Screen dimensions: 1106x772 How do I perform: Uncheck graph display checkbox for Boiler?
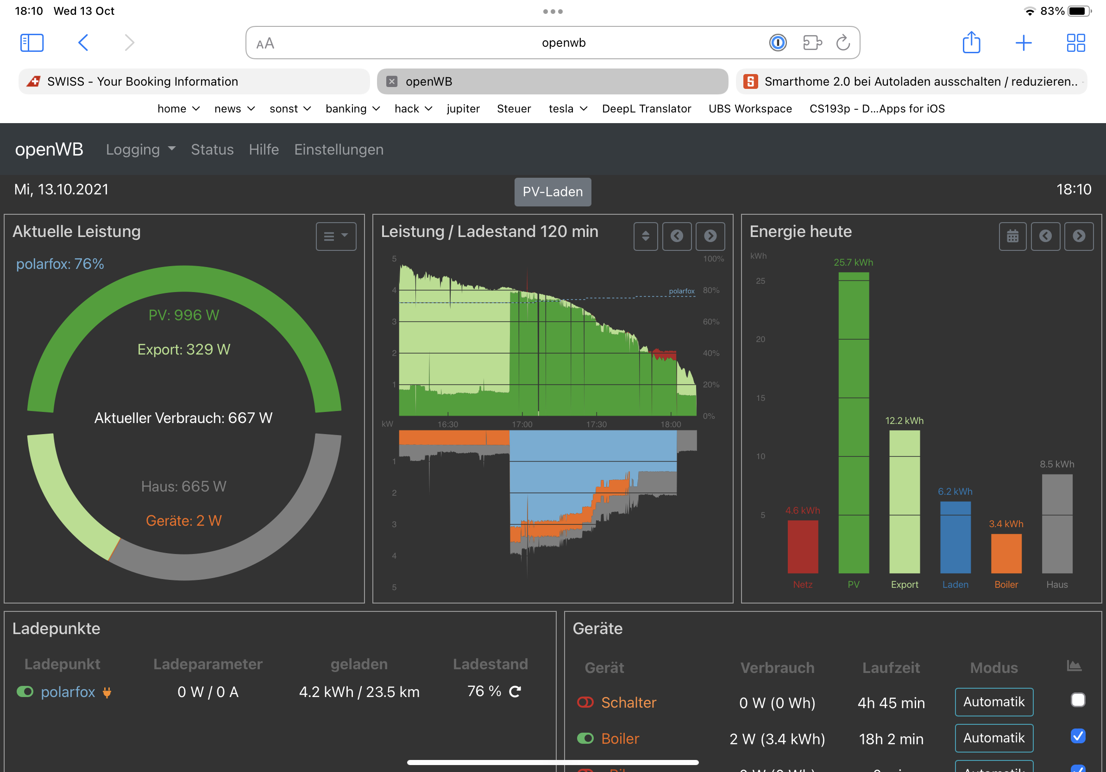pyautogui.click(x=1078, y=736)
